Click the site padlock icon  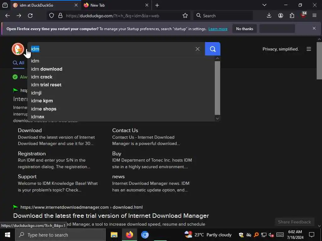pos(60,16)
